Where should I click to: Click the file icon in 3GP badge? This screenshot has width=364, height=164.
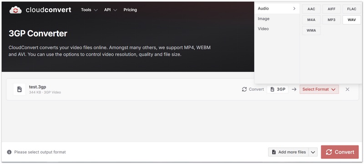pyautogui.click(x=273, y=89)
